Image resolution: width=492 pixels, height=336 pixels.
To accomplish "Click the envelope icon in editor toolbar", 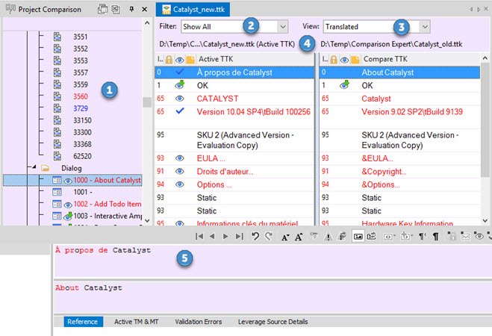I will (465, 236).
